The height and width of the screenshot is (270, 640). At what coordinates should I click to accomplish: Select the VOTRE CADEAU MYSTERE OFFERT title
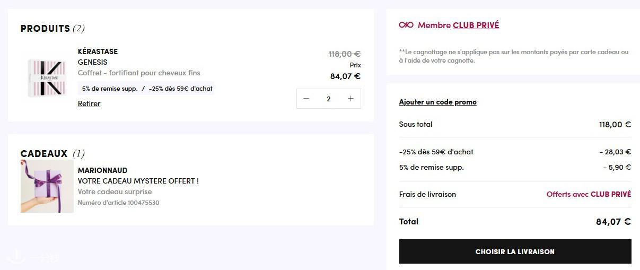click(x=138, y=181)
